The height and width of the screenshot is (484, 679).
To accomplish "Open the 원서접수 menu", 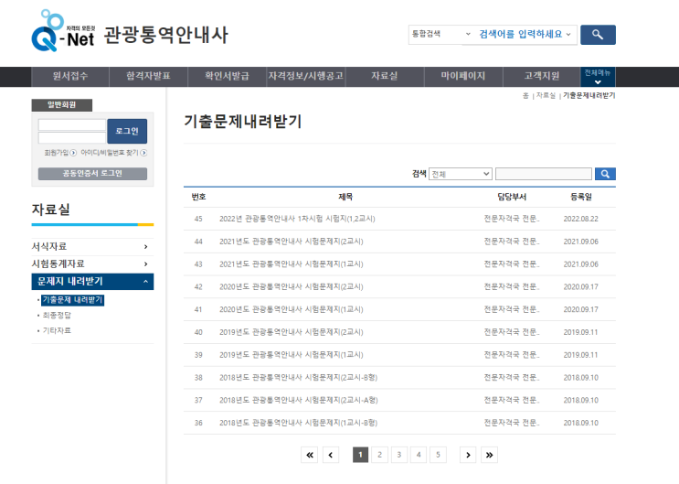I will tap(70, 76).
